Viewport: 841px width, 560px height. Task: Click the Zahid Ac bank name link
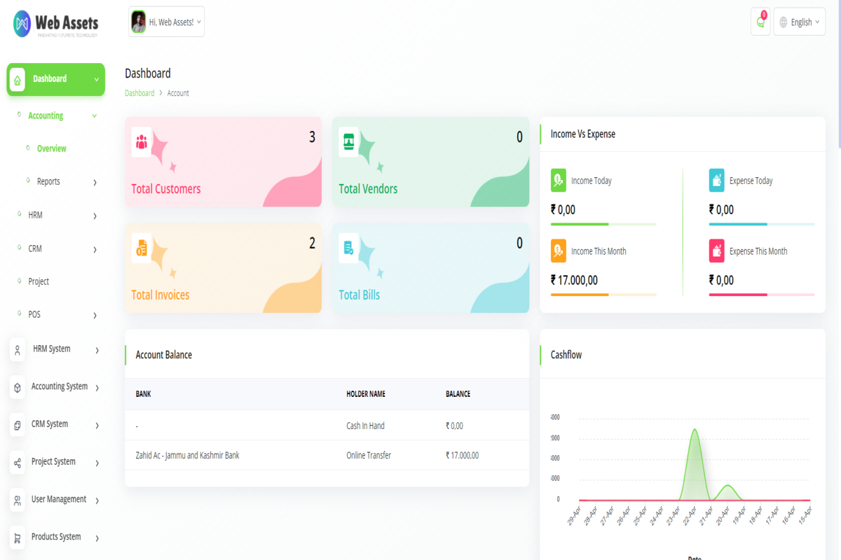186,455
